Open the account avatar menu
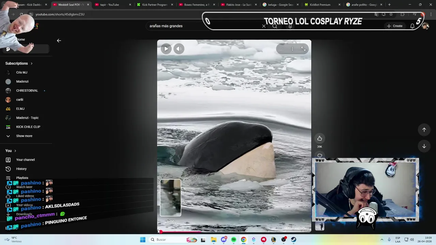The height and width of the screenshot is (245, 436). (425, 26)
